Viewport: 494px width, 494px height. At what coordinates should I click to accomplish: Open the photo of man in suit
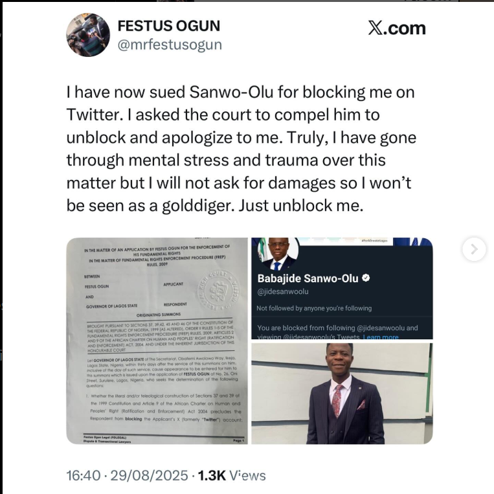(x=341, y=394)
